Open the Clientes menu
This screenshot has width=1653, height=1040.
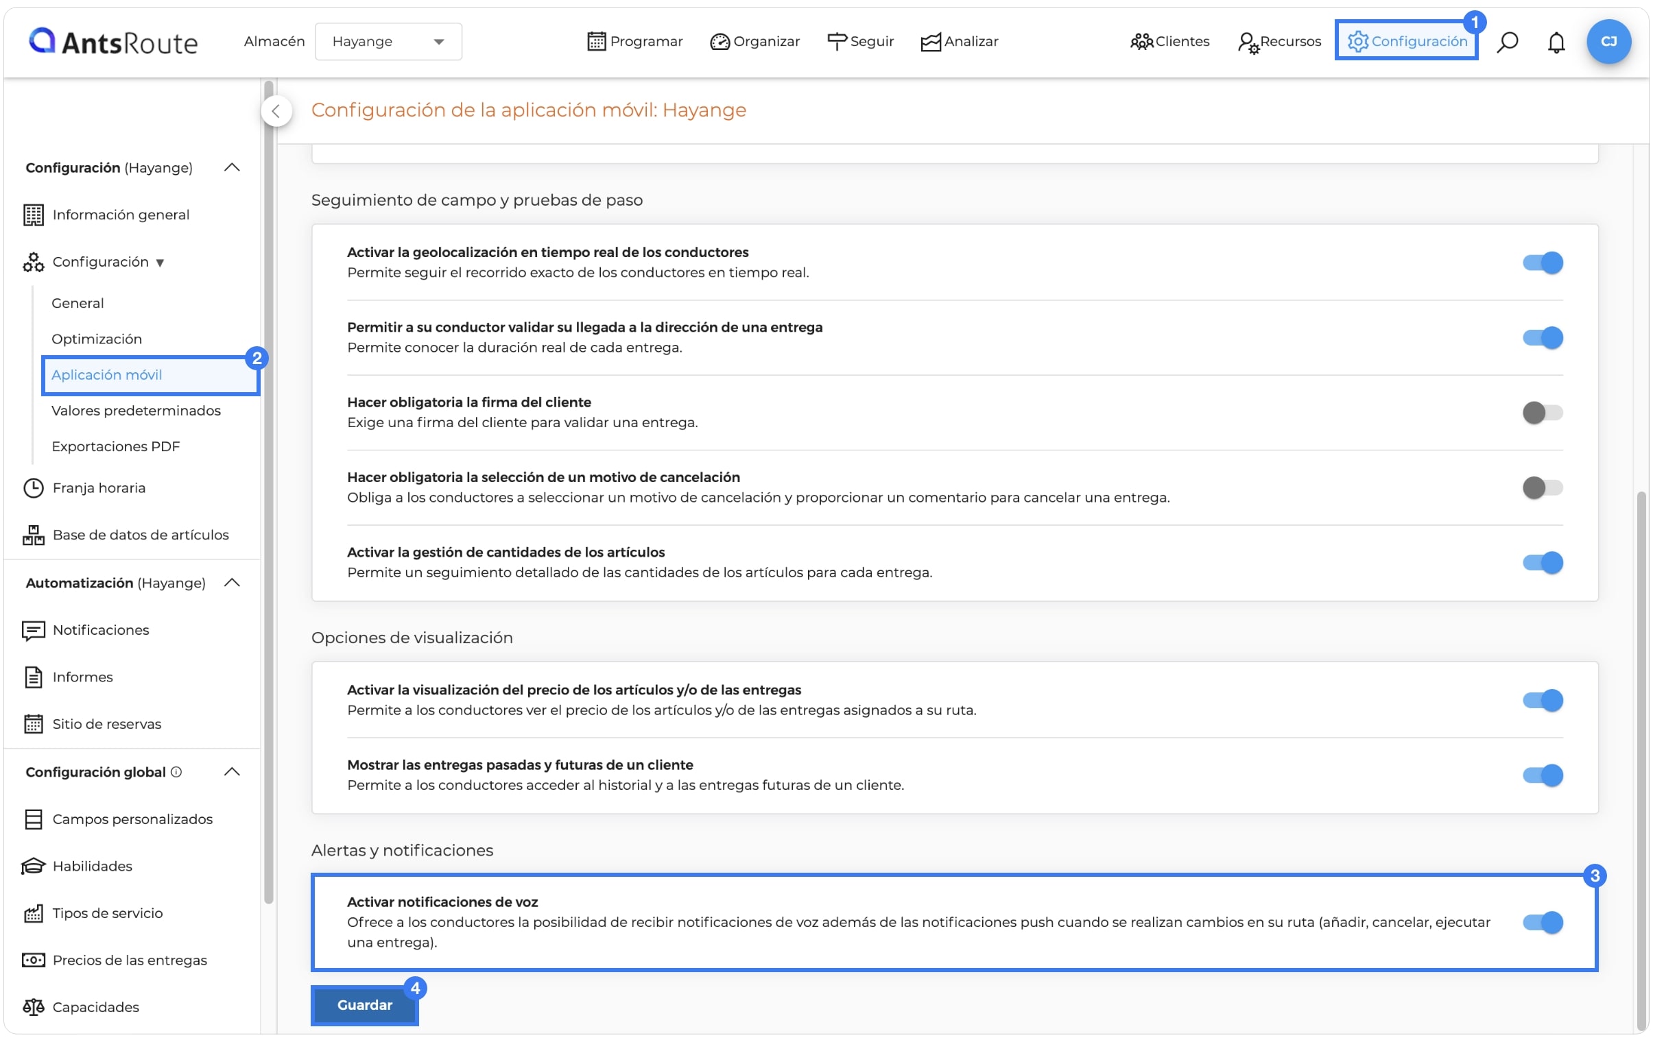click(x=1169, y=42)
